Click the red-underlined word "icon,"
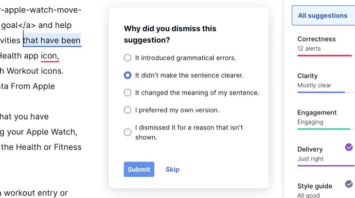Screen dimensions: 355x198 [x=50, y=55]
